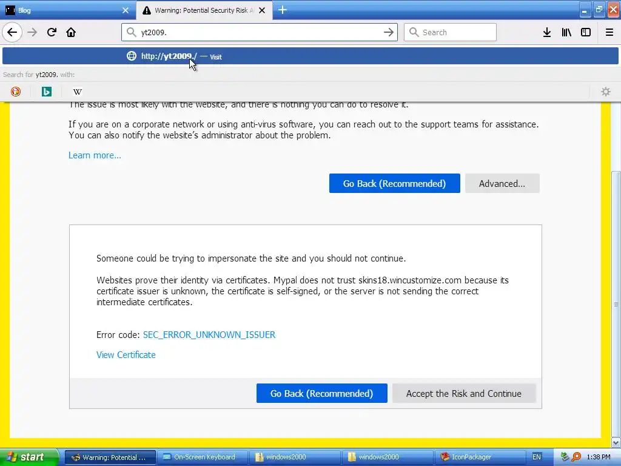Screen dimensions: 621x466
Task: Click the Advanced… button
Action: pos(502,183)
